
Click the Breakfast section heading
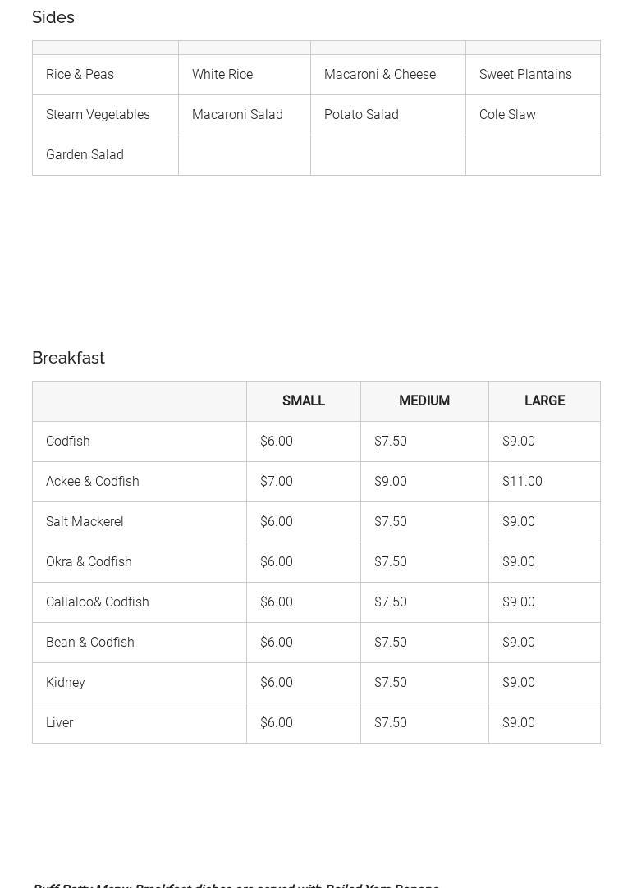coord(68,358)
